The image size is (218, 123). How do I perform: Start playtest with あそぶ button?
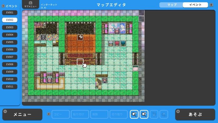(195, 115)
